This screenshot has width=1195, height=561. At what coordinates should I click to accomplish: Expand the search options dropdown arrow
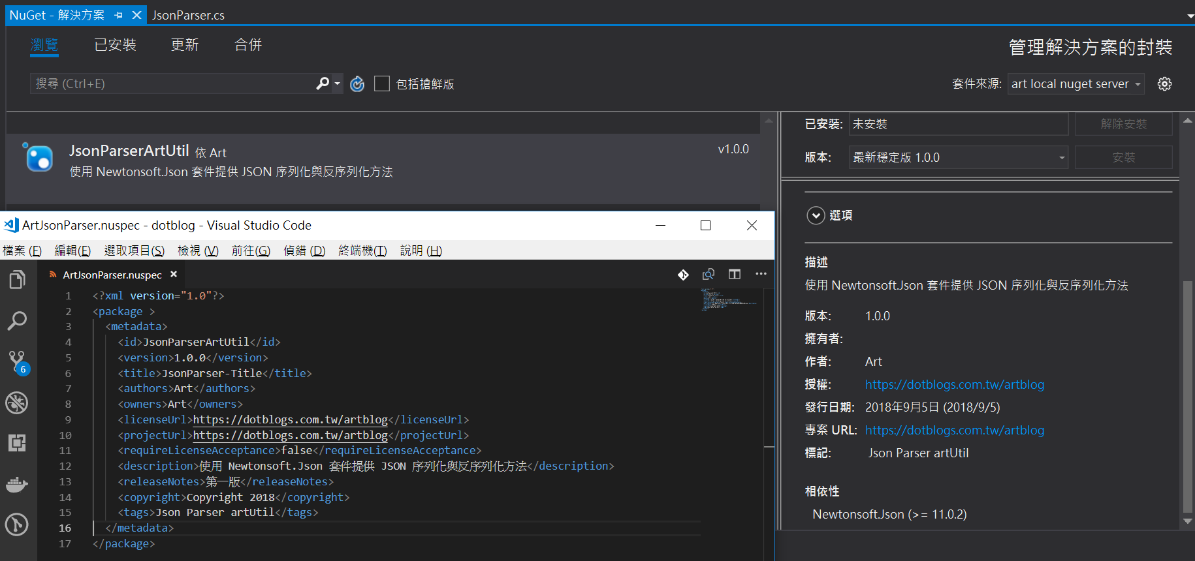click(x=337, y=83)
